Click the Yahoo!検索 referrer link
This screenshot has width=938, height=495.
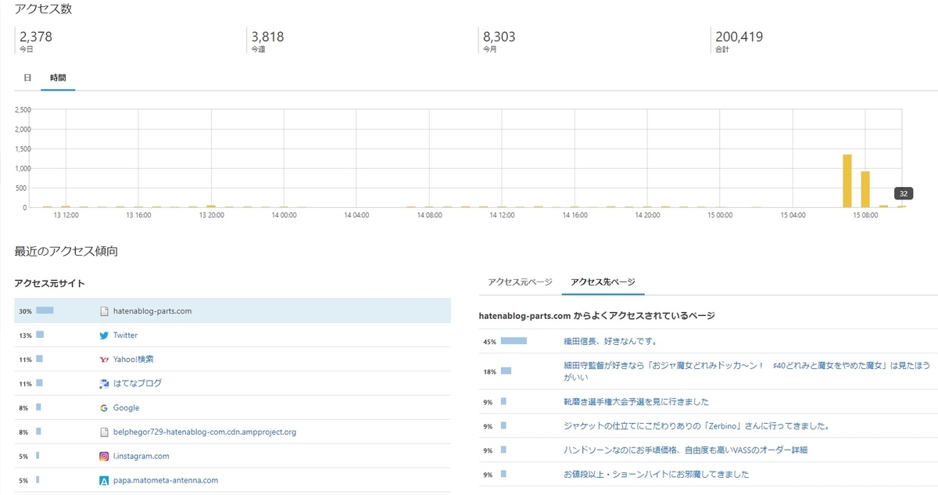click(x=133, y=359)
